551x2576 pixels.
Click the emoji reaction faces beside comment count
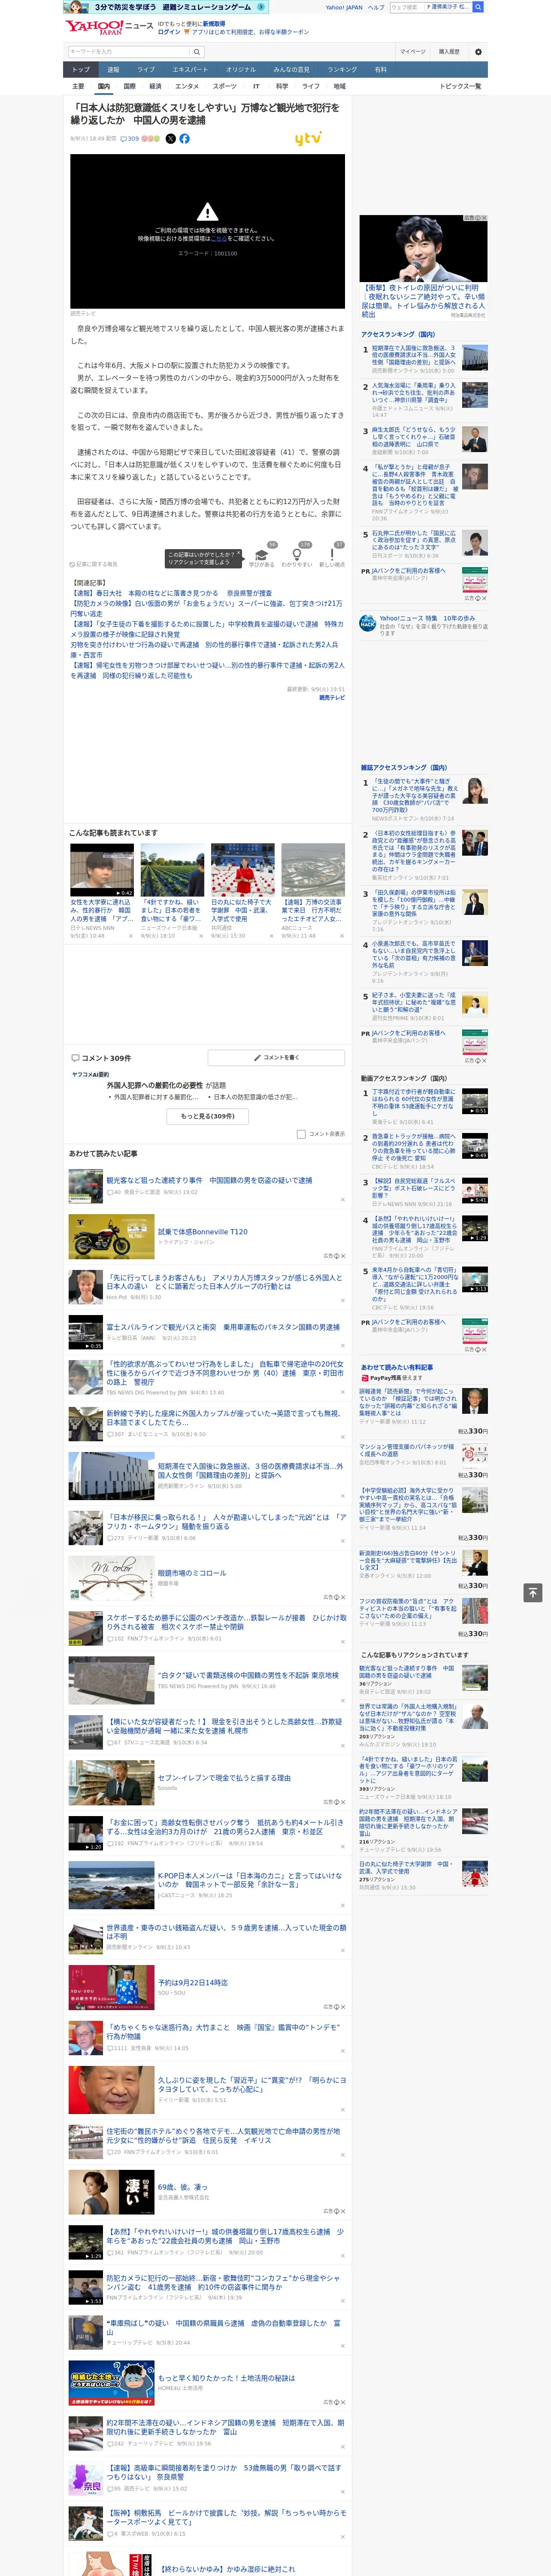tap(151, 139)
